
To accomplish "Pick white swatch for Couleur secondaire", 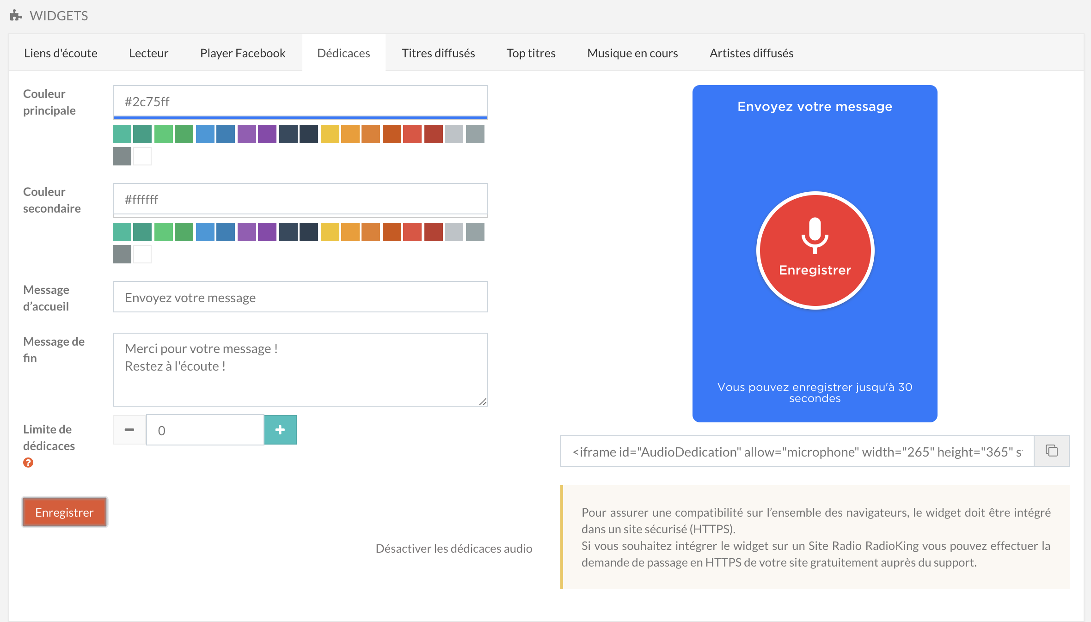I will point(142,254).
